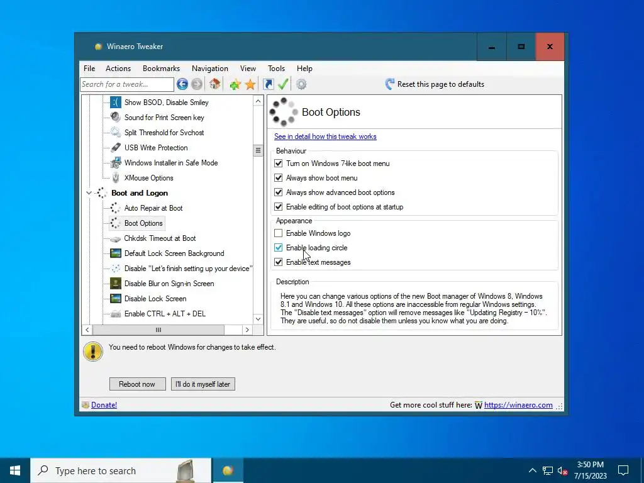Click the Chkdsk Timeout drive icon

[x=116, y=238]
